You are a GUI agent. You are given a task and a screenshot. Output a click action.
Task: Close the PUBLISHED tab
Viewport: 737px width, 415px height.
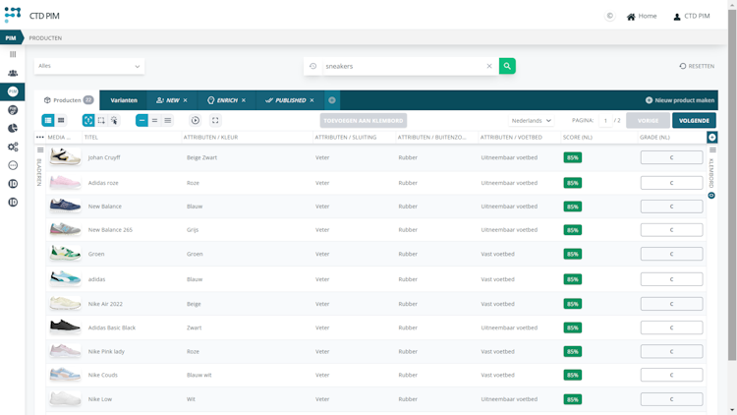312,100
